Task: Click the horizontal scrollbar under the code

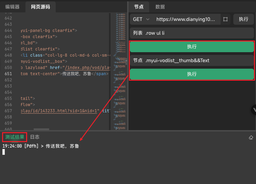Action: pyautogui.click(x=41, y=129)
